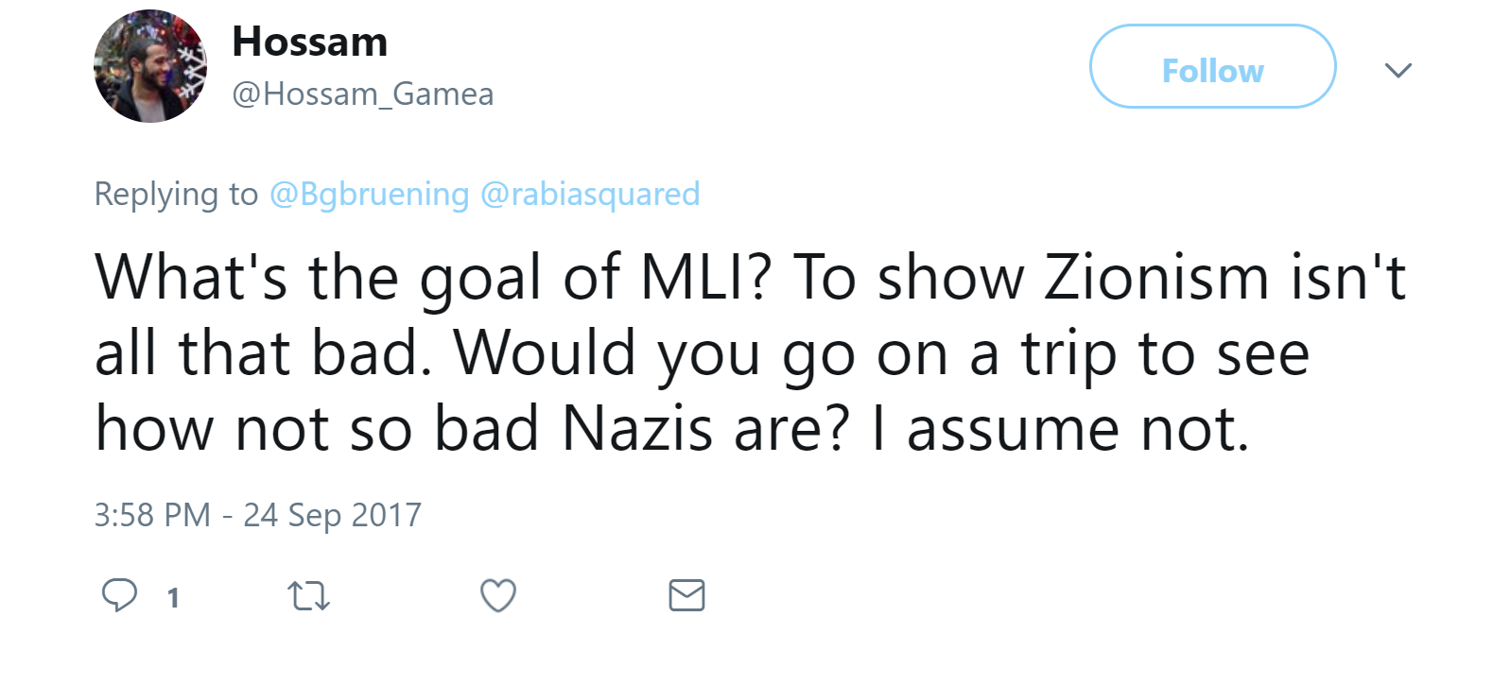This screenshot has width=1511, height=685.
Task: Click the "Replying to" label text
Action: point(176,194)
